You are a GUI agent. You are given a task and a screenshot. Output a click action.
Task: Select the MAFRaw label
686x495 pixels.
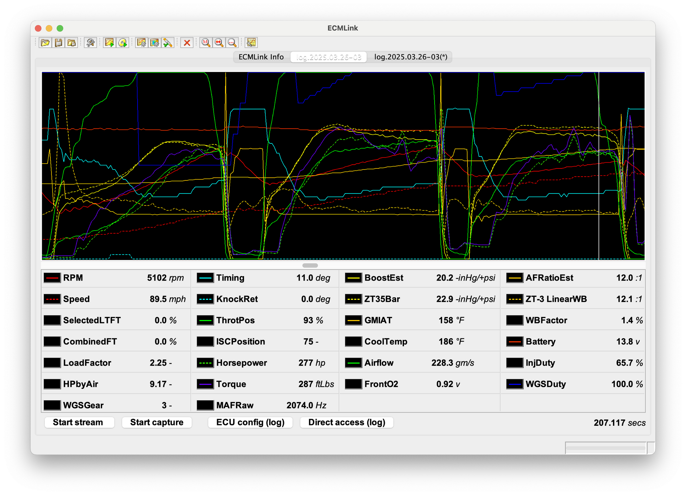pos(235,405)
